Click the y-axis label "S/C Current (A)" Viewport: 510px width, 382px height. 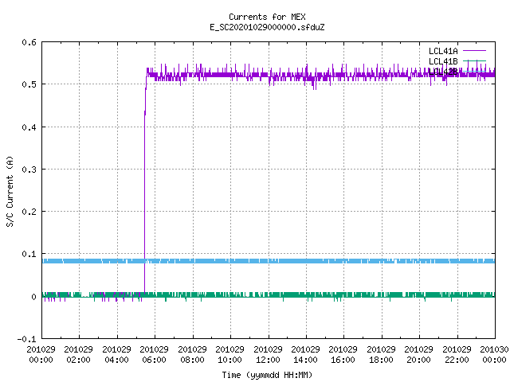tap(10, 191)
